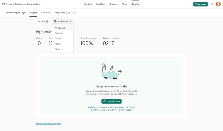Click the View plans button

[200, 4]
